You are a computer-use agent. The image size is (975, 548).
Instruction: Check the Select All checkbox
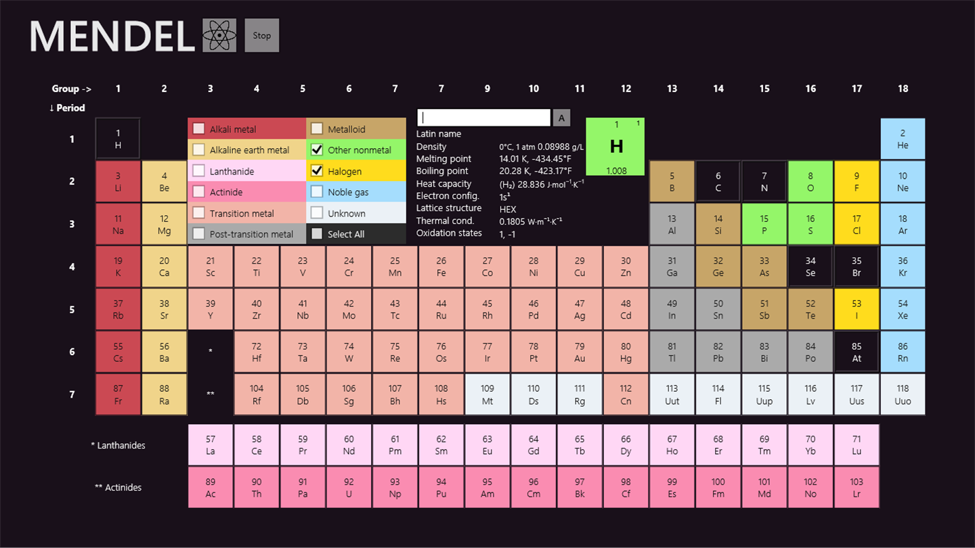tap(317, 233)
